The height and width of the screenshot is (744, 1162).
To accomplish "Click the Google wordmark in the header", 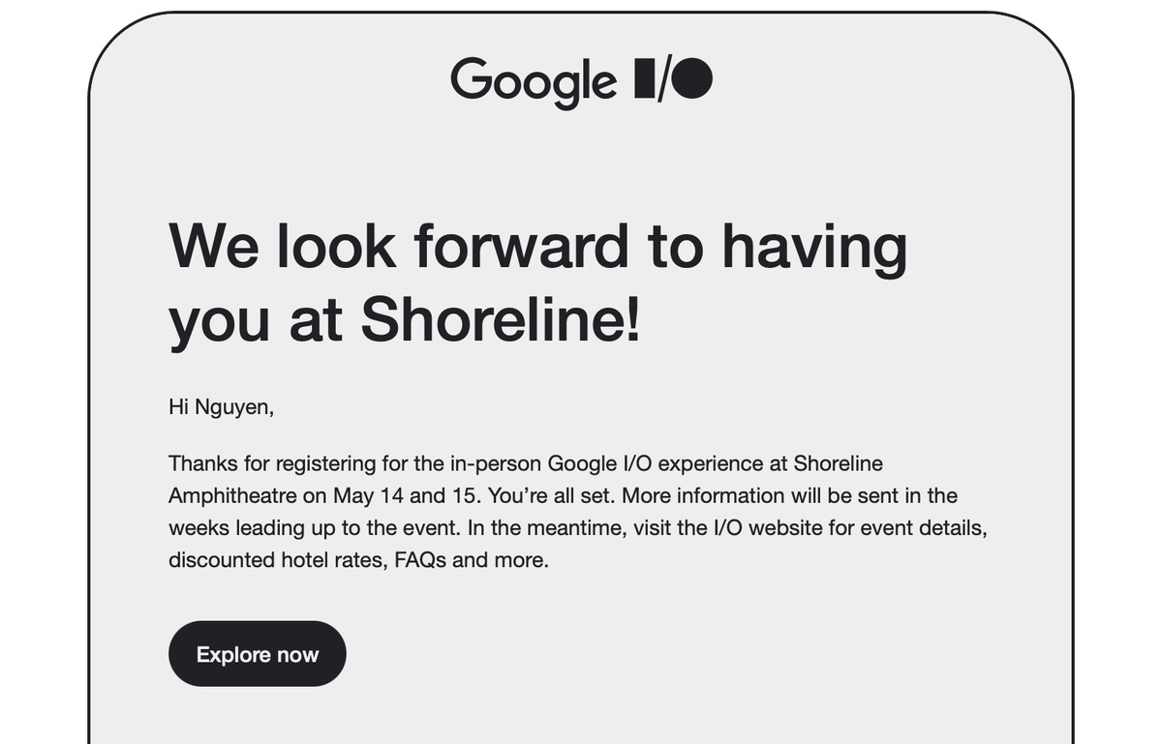I will [534, 81].
